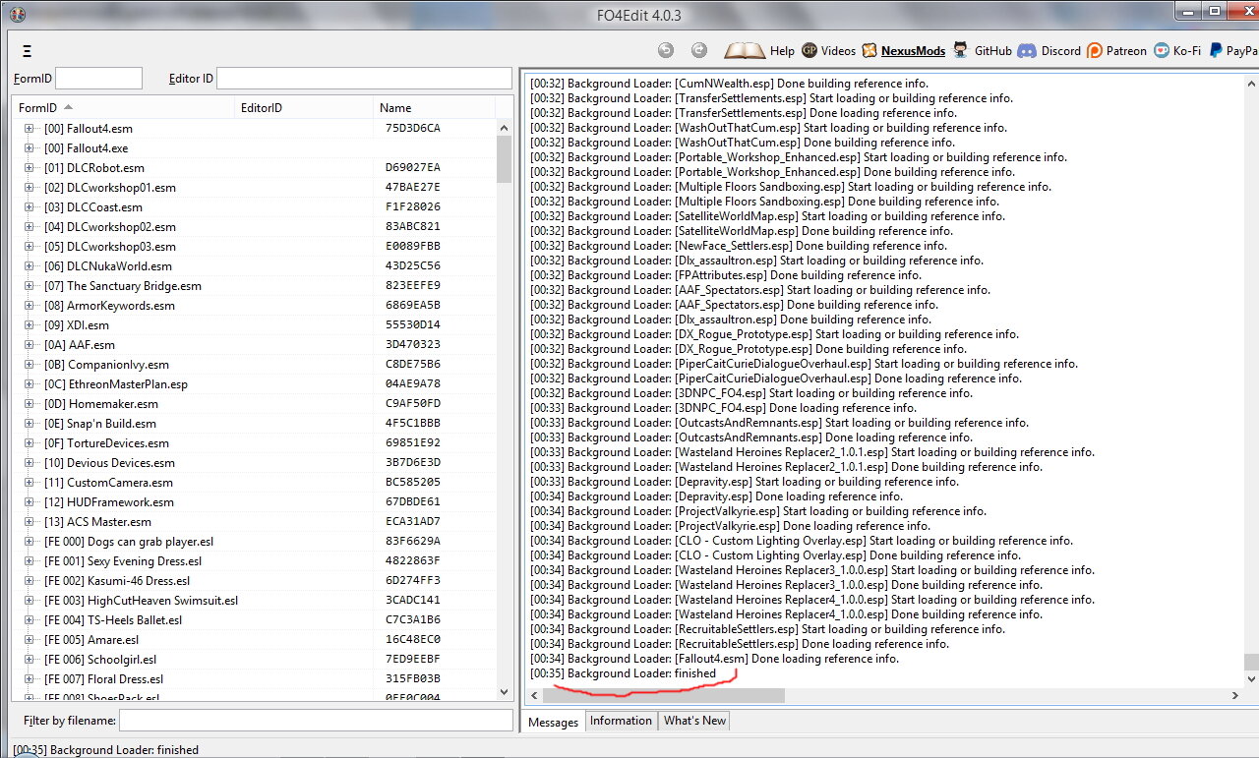
Task: Click the hamburger menu icon
Action: point(27,51)
